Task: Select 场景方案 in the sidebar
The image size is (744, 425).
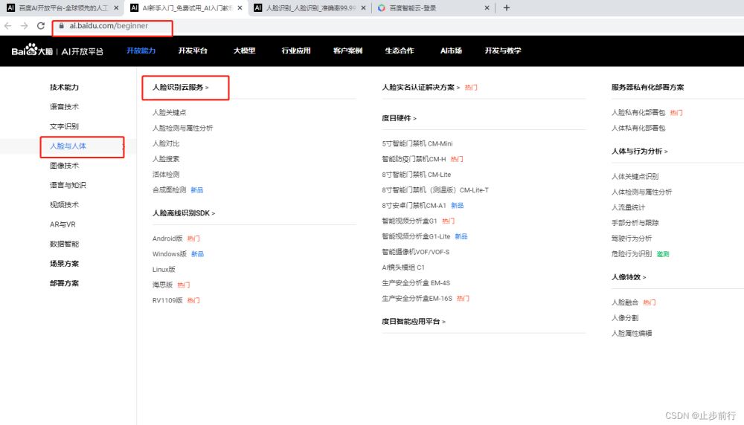Action: [x=65, y=264]
